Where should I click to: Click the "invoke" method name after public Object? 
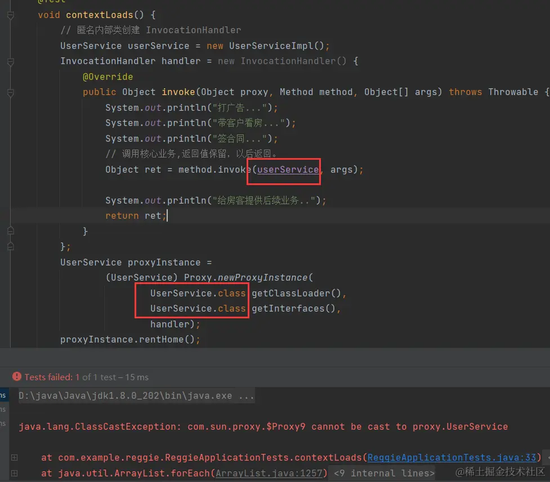click(178, 92)
